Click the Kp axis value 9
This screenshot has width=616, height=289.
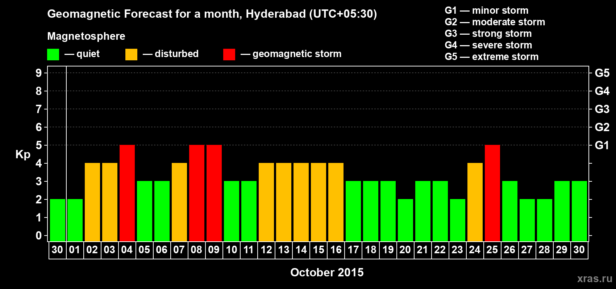click(x=39, y=73)
